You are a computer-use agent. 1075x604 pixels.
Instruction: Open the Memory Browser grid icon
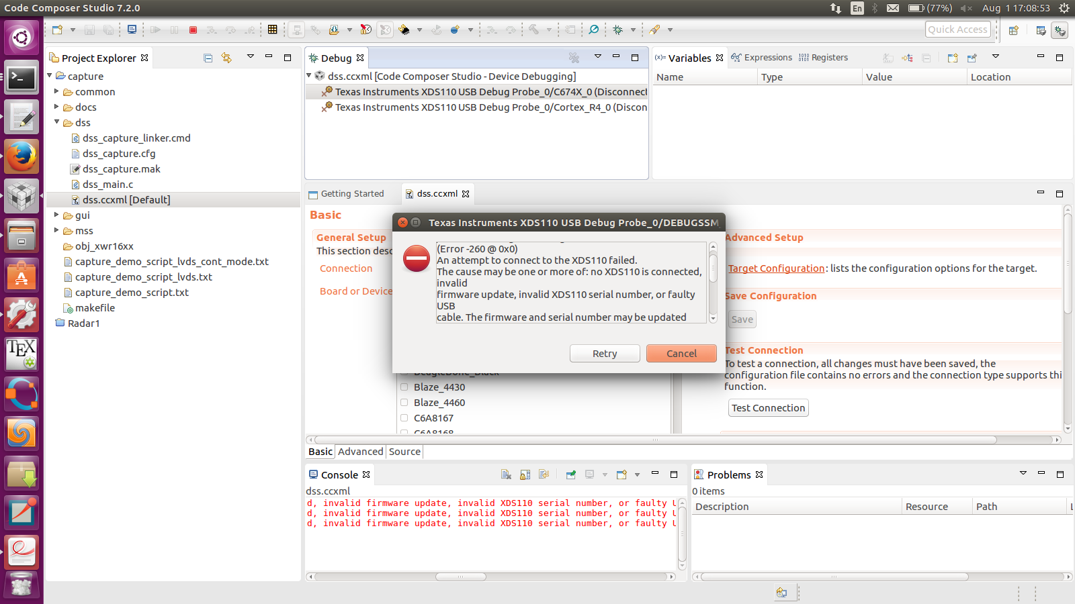tap(272, 30)
